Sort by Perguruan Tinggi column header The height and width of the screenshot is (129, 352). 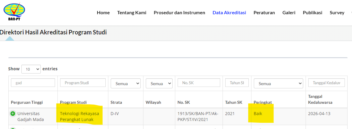click(x=27, y=102)
